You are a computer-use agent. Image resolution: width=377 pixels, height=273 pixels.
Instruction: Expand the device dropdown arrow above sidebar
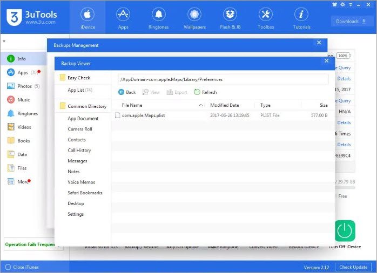pos(4,42)
